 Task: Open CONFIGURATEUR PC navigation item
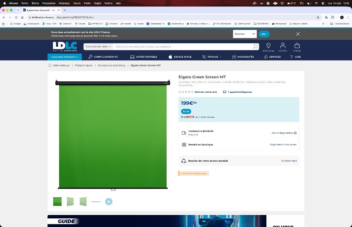point(103,57)
